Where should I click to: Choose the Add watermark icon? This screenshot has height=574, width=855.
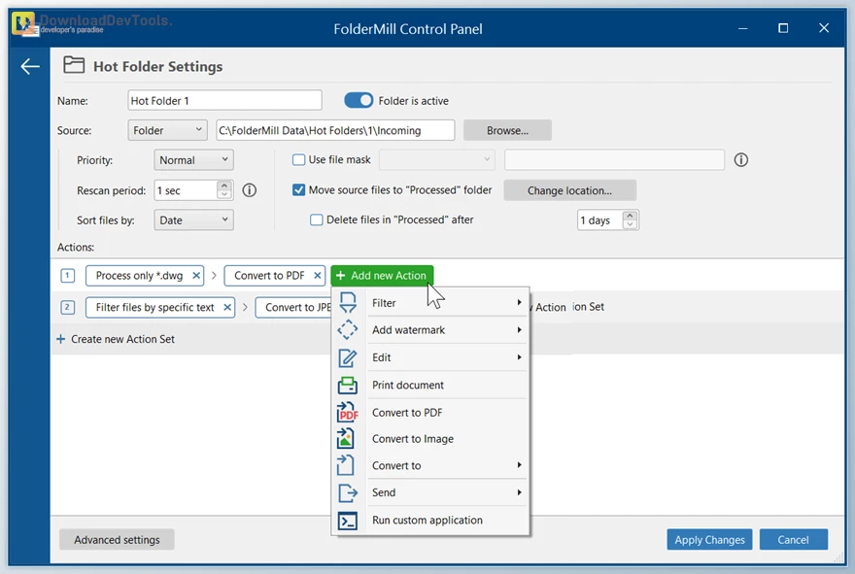point(348,329)
